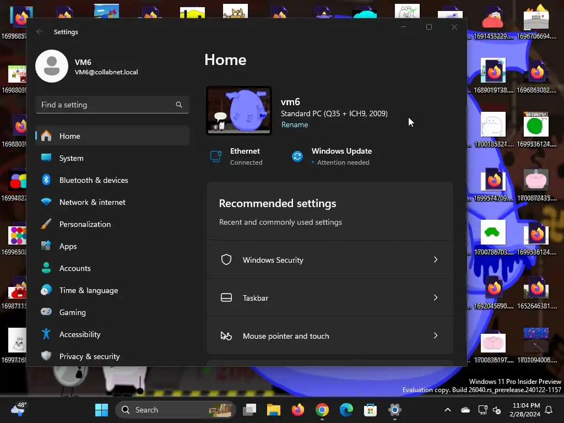Select desktop file 1689019138
The height and width of the screenshot is (423, 564).
click(x=493, y=75)
